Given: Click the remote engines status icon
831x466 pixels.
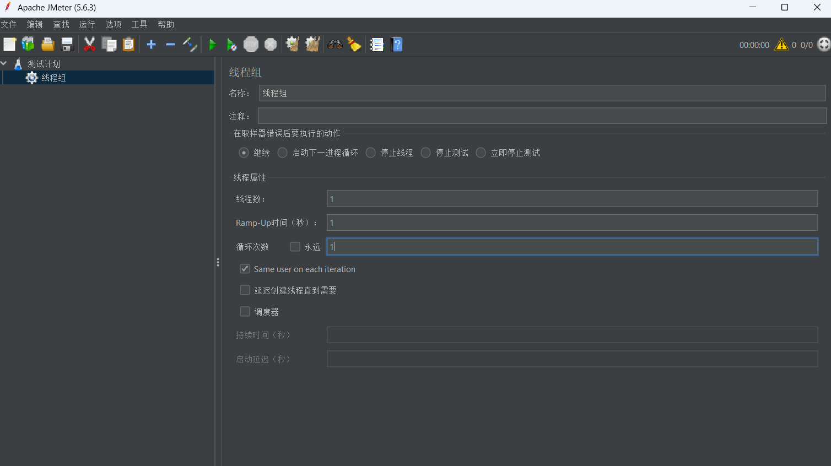Looking at the screenshot, I should (824, 45).
